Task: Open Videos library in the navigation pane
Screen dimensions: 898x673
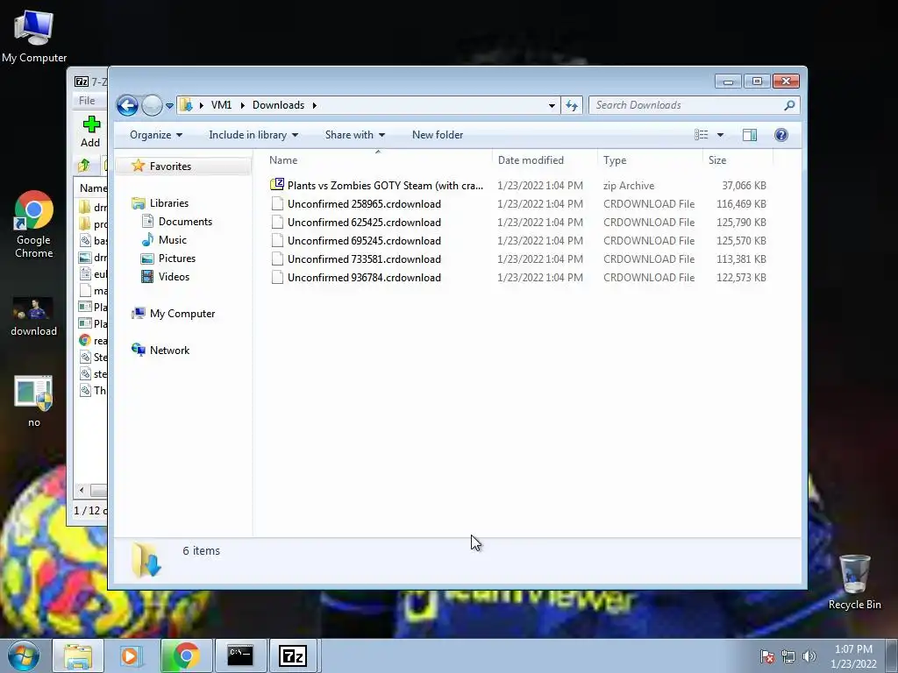Action: (x=175, y=276)
